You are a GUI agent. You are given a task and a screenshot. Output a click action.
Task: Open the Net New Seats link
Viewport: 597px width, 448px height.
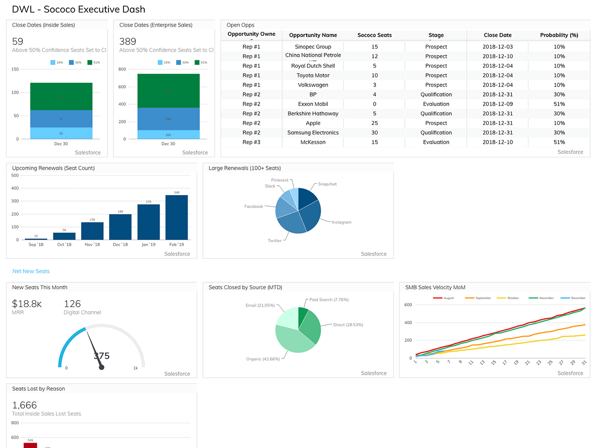coord(31,271)
